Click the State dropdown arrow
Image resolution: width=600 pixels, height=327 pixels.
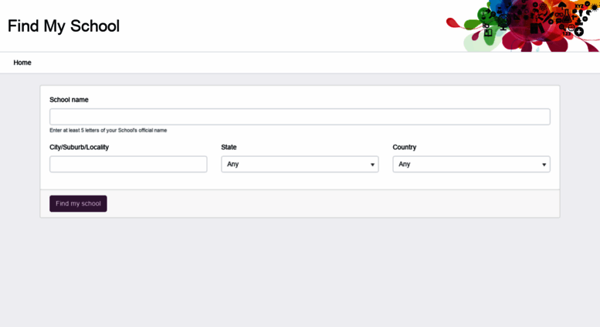click(x=372, y=165)
